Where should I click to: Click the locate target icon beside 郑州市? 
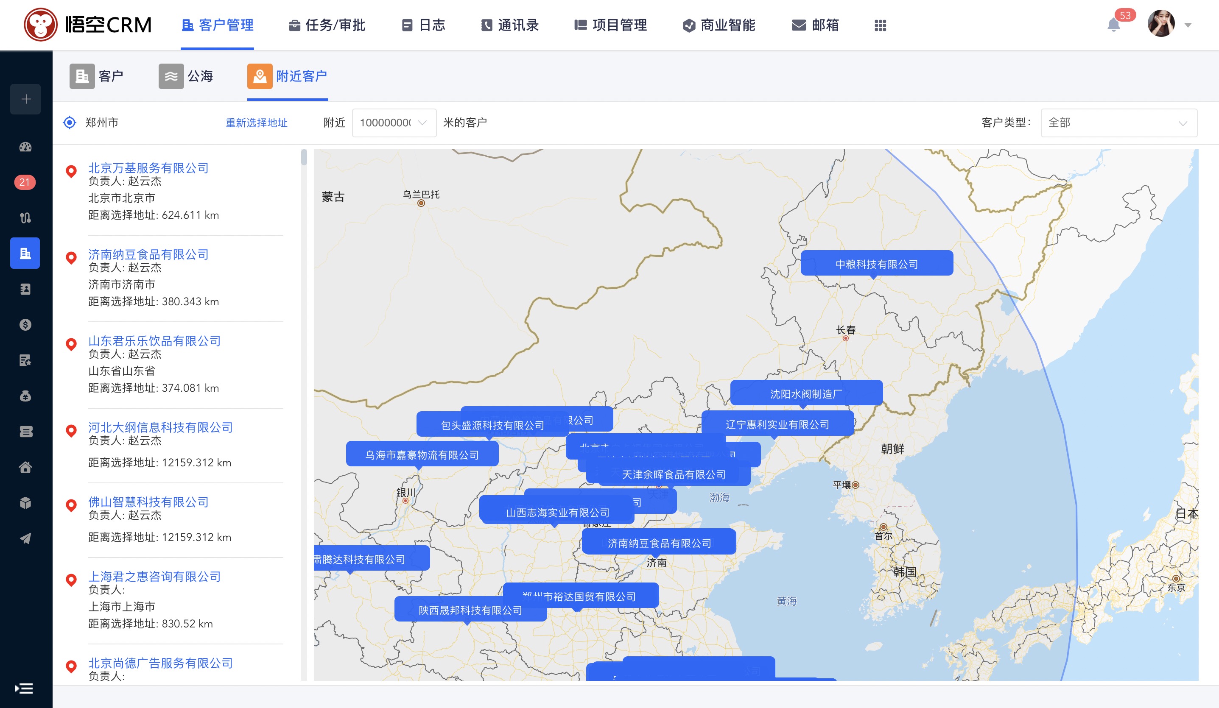70,123
